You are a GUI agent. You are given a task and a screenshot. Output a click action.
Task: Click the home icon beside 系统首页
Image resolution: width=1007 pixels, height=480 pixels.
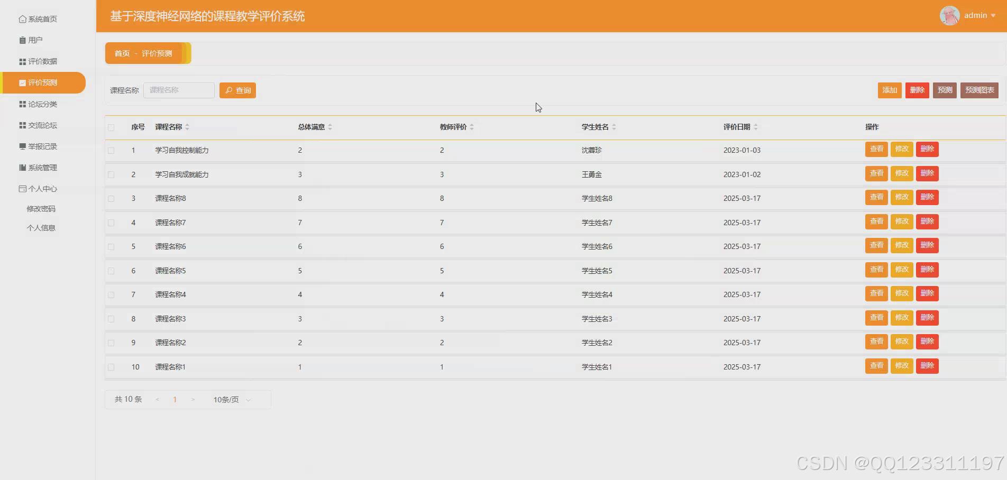point(22,19)
